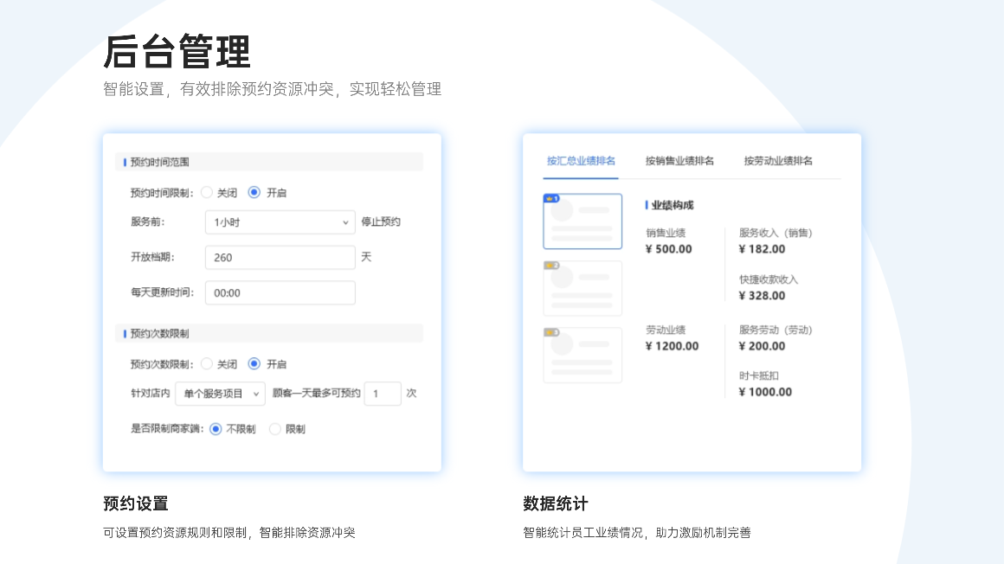Click the 每天更新时间 00:00 field
Viewport: 1004px width, 564px height.
point(280,292)
